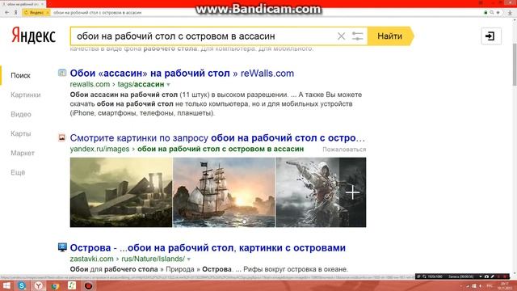This screenshot has width=517, height=291.
Task: Clear the search query with X
Action: point(341,36)
